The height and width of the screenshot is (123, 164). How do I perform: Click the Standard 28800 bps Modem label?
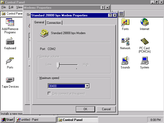(x=68, y=33)
